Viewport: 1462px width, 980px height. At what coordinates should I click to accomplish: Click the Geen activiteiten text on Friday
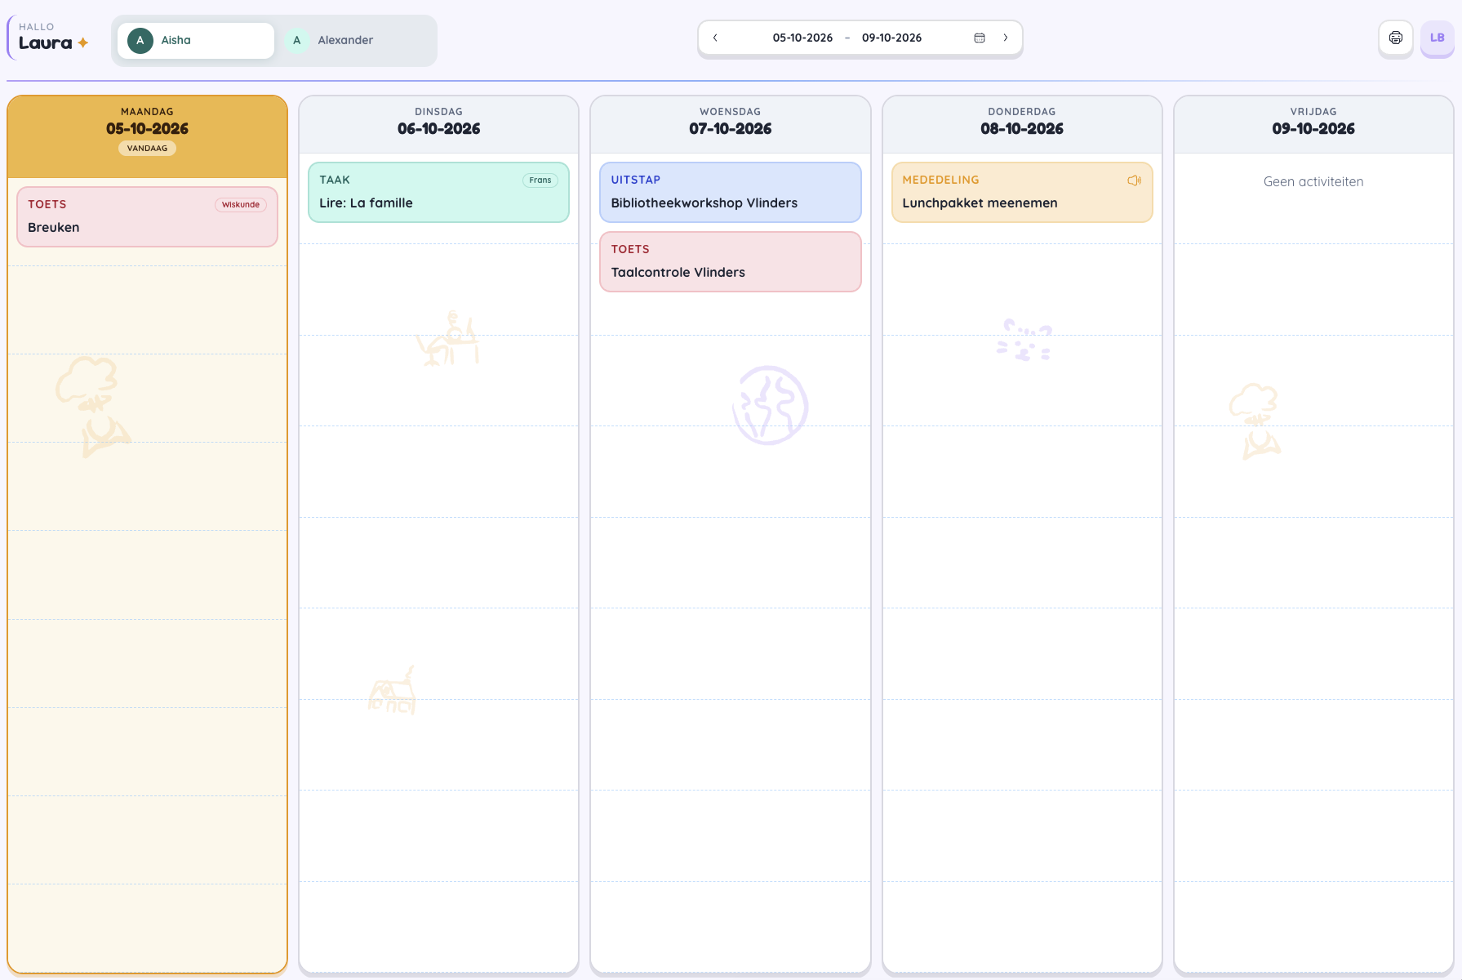click(x=1313, y=181)
